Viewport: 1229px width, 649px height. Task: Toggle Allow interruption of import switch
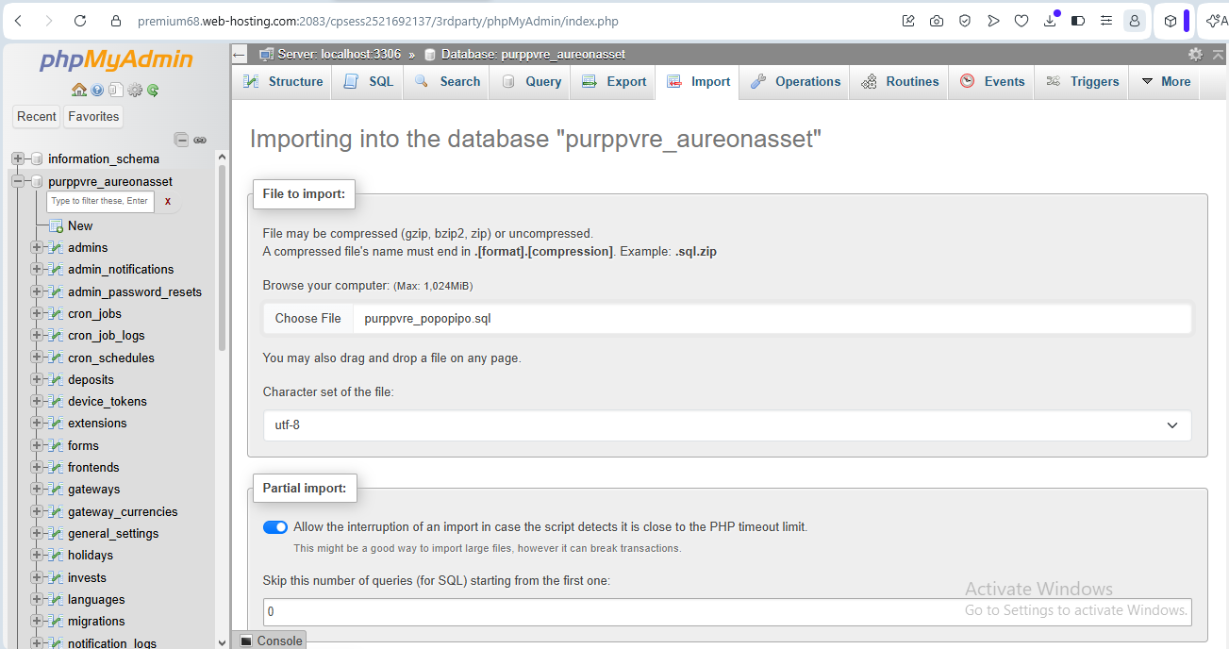(275, 527)
